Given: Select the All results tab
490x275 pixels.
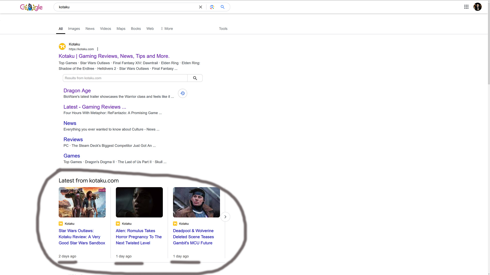Looking at the screenshot, I should 60,29.
